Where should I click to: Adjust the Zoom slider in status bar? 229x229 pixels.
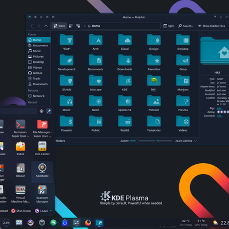tap(143, 141)
